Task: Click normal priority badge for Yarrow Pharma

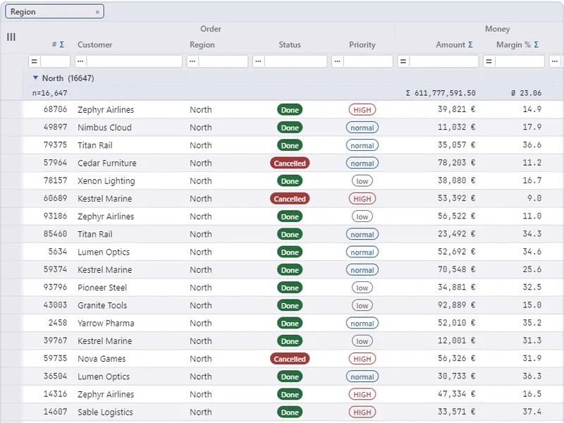Action: [x=362, y=323]
